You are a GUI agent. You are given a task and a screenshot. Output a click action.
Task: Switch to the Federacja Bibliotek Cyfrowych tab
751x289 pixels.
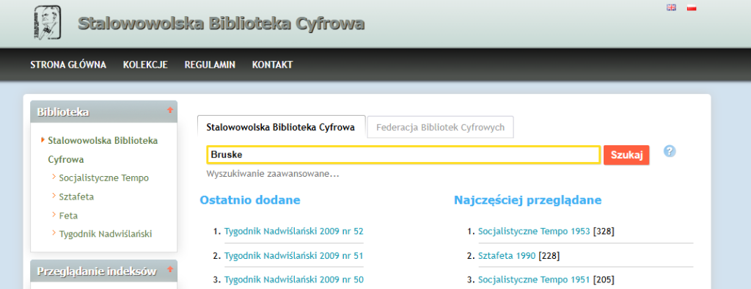440,127
